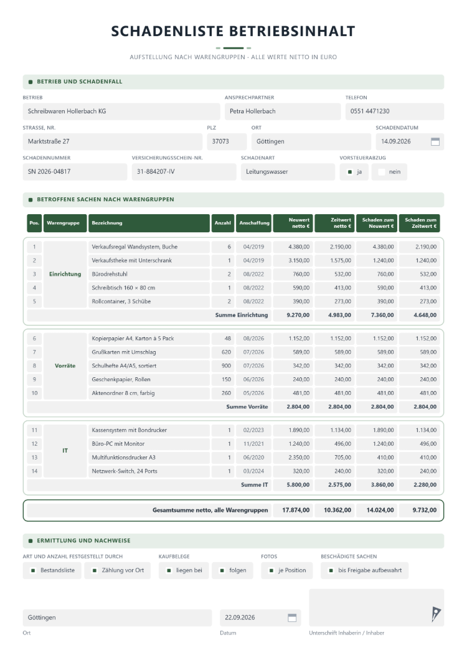Toggle Kaufbelege 'liegen bei' checkbox
Screen dimensions: 467x660
pyautogui.click(x=169, y=570)
